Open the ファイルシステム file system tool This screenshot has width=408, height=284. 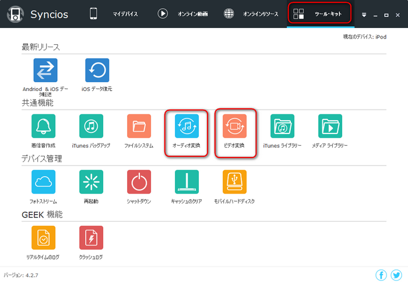[139, 126]
